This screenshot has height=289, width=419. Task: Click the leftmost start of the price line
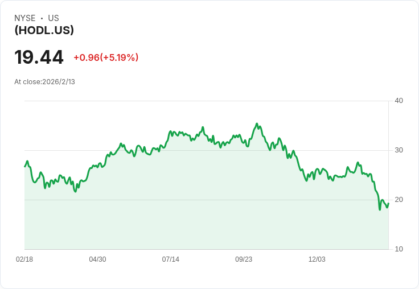[25, 166]
